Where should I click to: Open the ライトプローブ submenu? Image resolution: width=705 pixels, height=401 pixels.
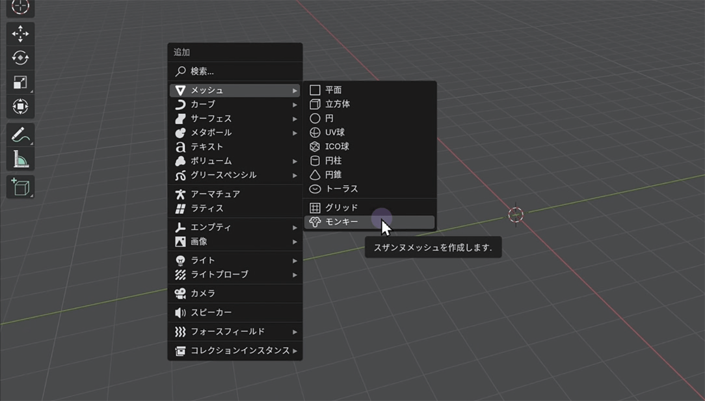[235, 275]
